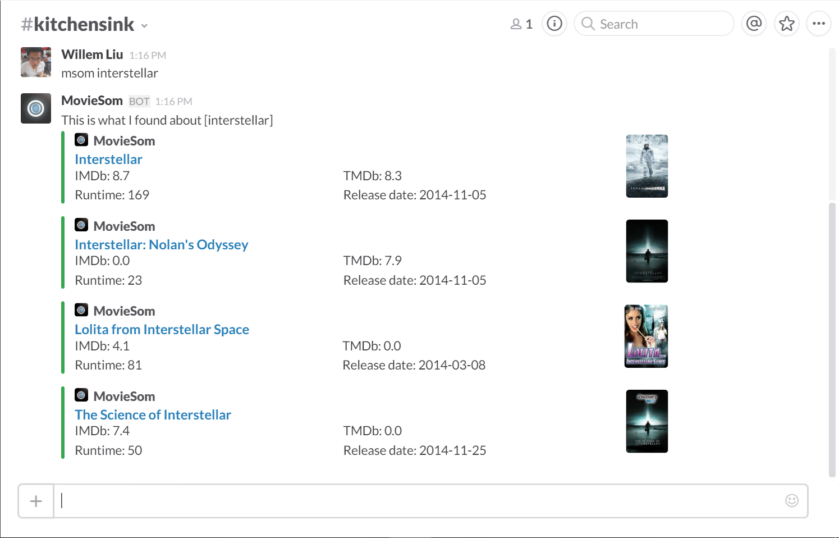Open the emoji picker in message box
The width and height of the screenshot is (839, 538).
point(791,500)
